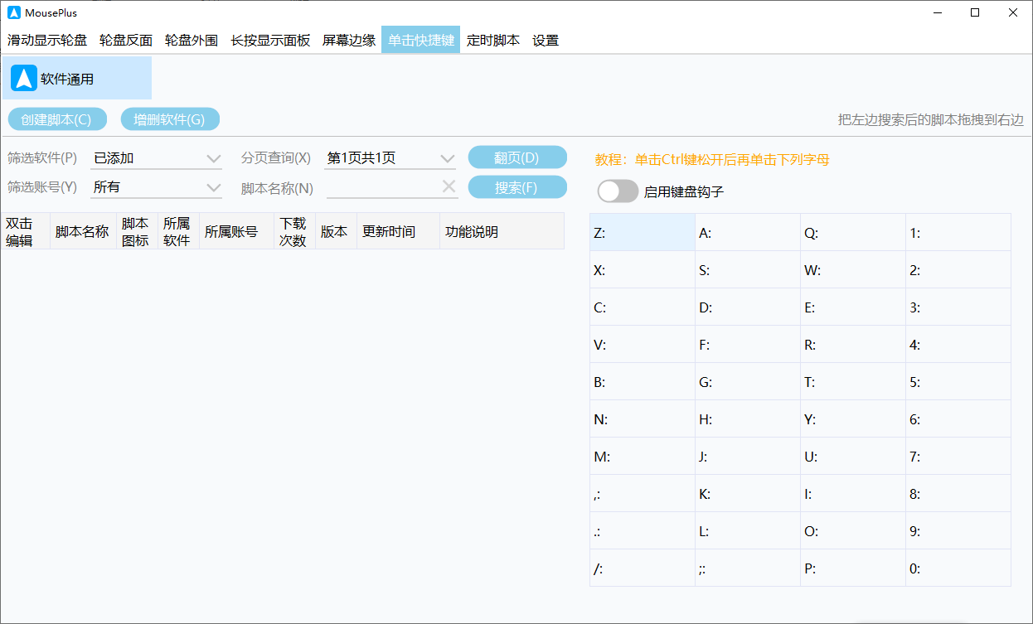
Task: Click the 创建脚本(C) button
Action: click(x=57, y=119)
